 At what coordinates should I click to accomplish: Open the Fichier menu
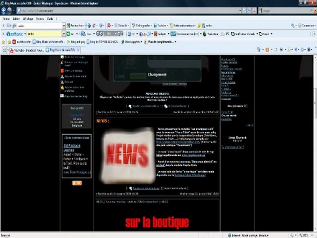pos(6,19)
